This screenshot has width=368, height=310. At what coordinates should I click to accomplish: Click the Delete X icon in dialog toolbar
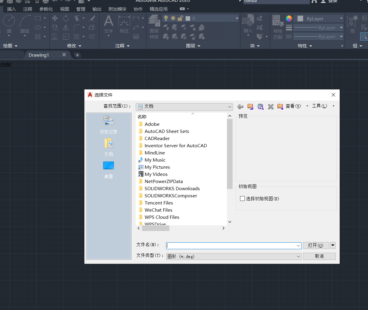pos(270,106)
